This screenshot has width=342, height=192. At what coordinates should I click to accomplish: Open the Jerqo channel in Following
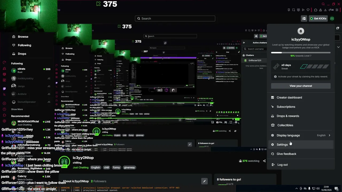click(x=31, y=86)
